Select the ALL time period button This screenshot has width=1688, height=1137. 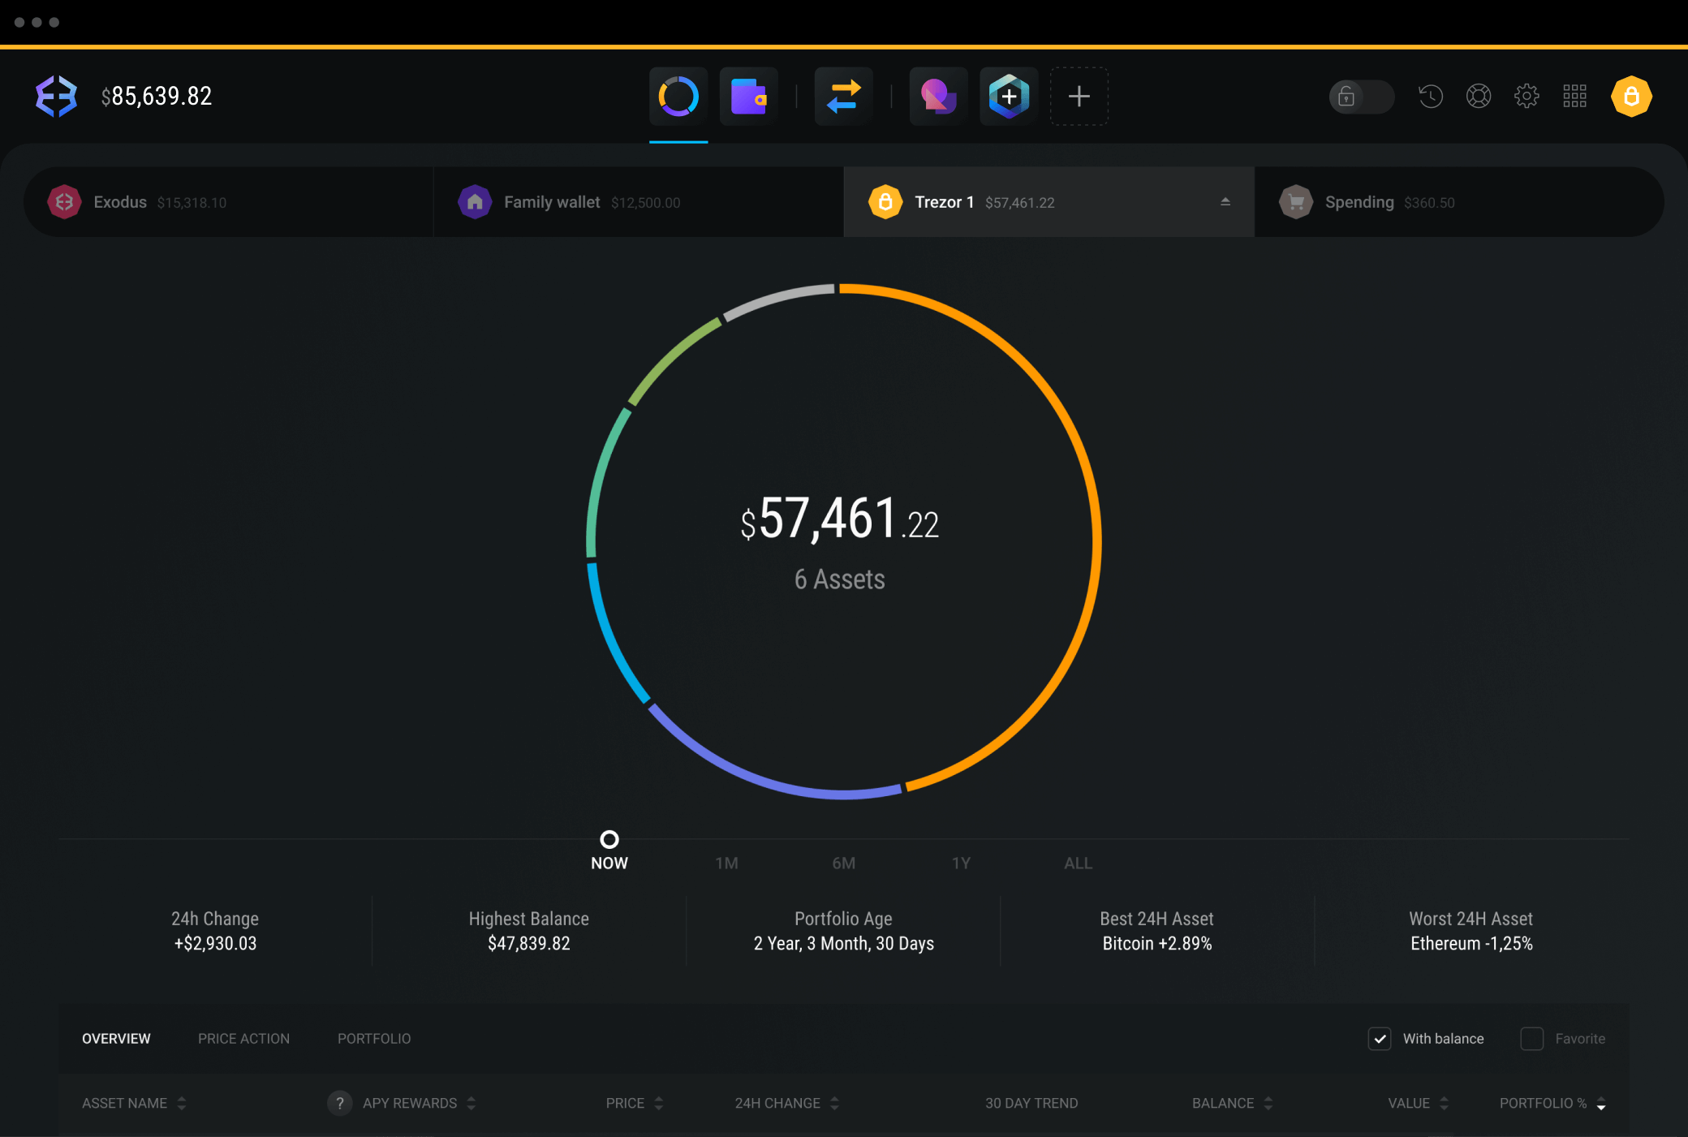click(1076, 863)
